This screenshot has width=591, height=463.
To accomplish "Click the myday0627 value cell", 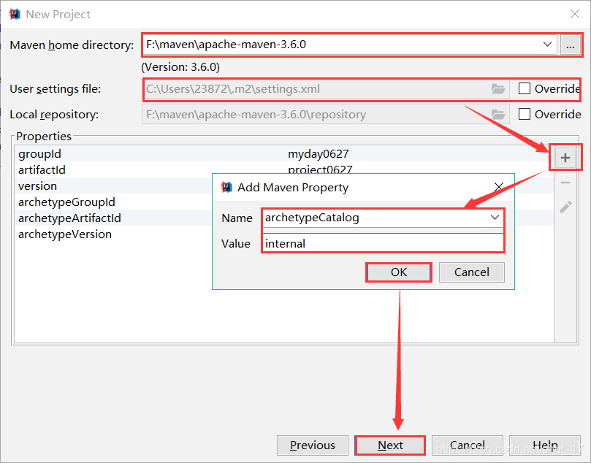I will click(x=319, y=153).
